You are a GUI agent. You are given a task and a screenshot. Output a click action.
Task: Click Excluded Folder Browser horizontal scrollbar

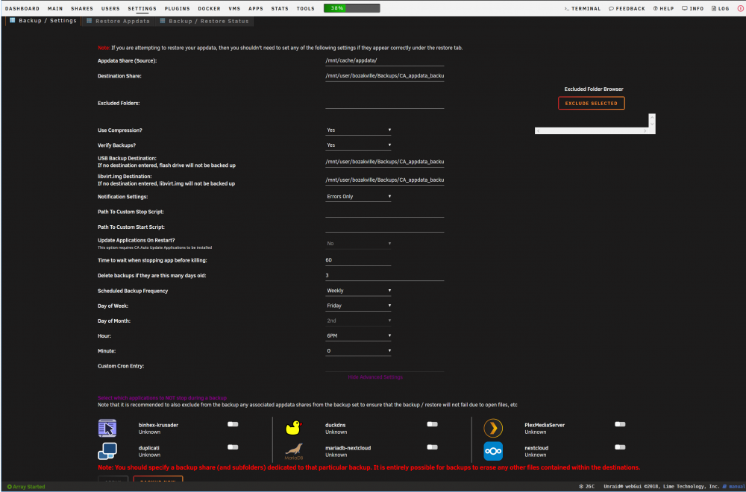pyautogui.click(x=592, y=130)
